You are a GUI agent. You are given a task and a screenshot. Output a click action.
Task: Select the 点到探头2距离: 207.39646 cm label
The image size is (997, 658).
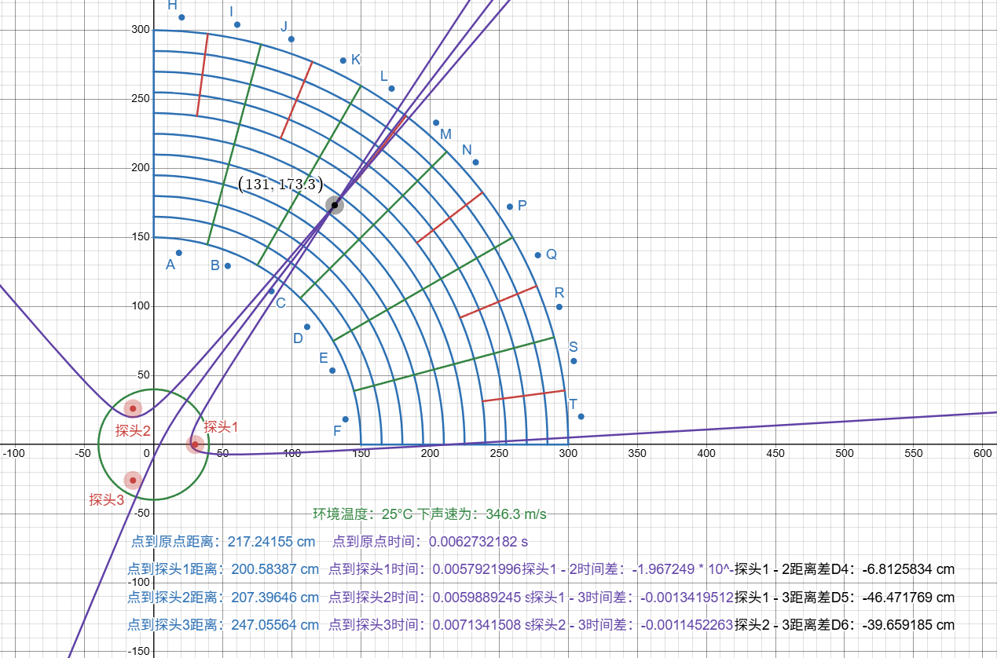click(223, 598)
